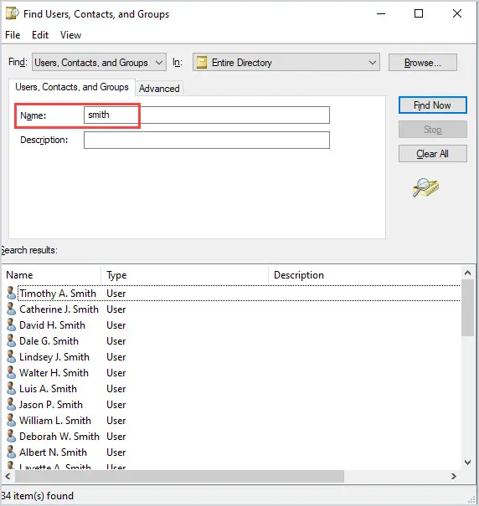Viewport: 479px width, 506px height.
Task: Select Timothy A. Smith user icon
Action: point(11,293)
